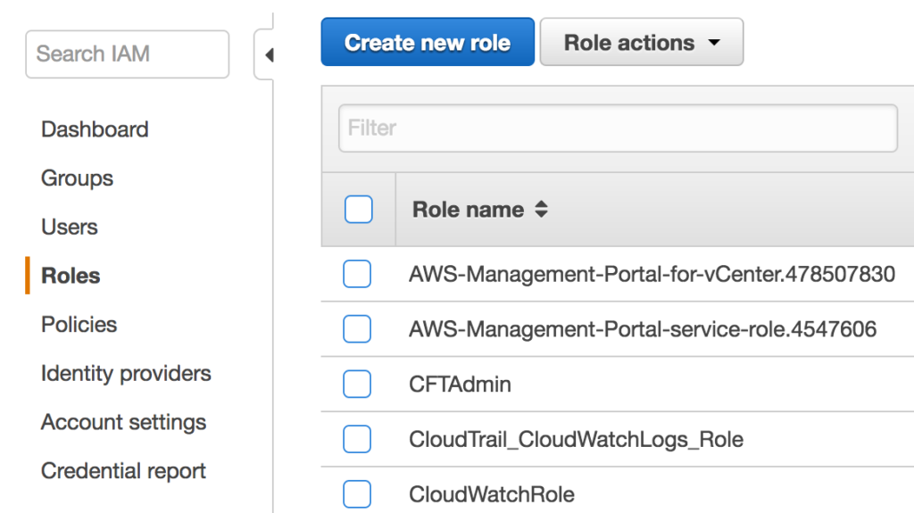Open Groups in the navigation
914x513 pixels.
(77, 178)
